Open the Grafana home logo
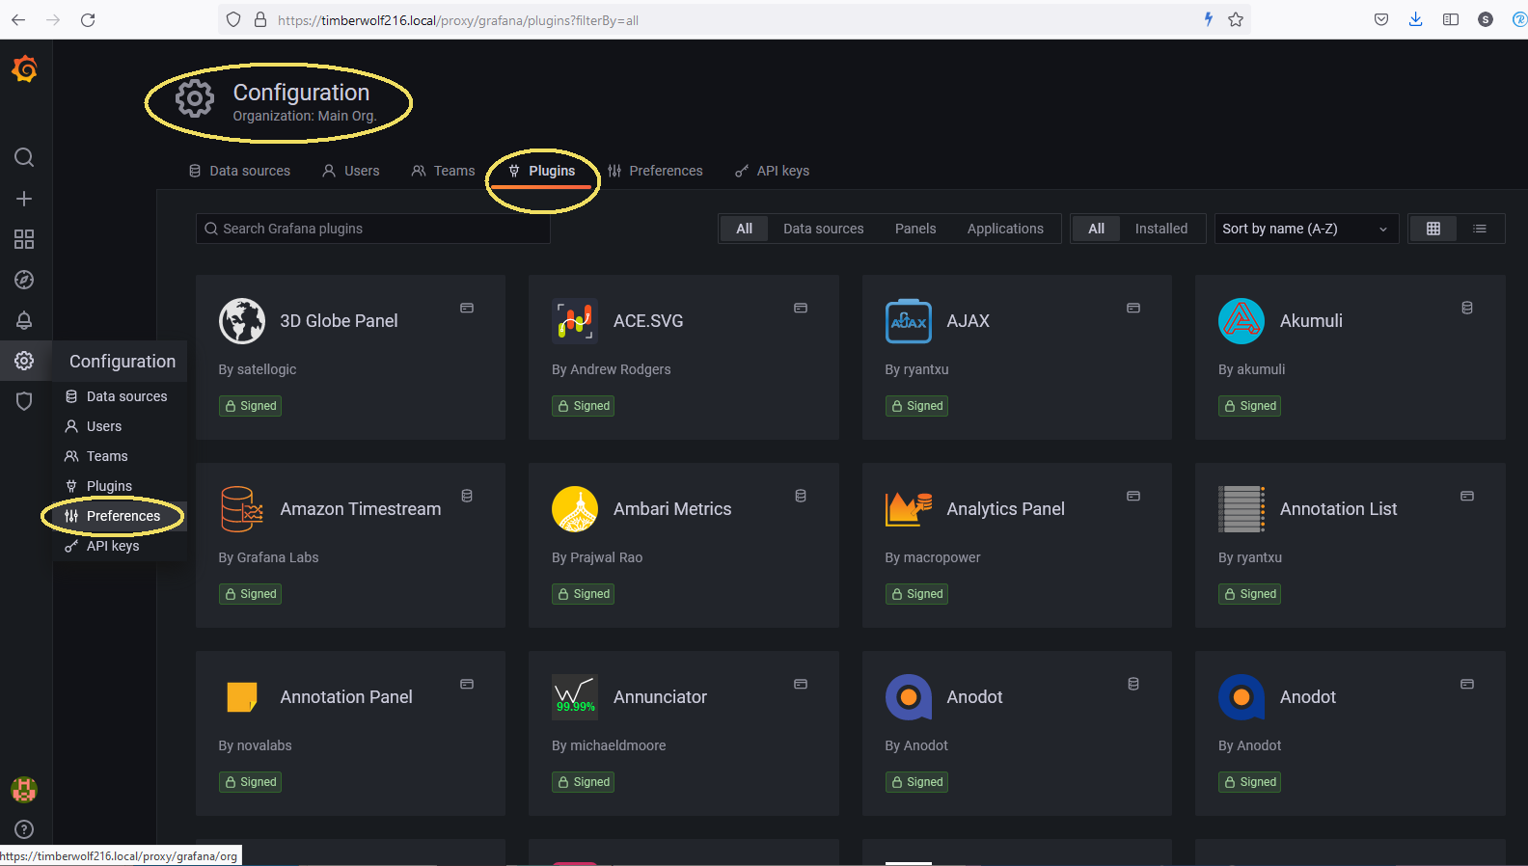 [24, 68]
